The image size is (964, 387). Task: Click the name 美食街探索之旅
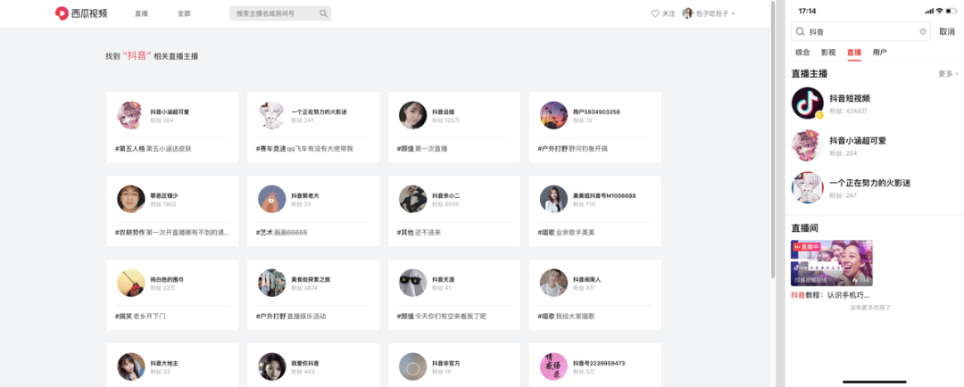coord(311,279)
